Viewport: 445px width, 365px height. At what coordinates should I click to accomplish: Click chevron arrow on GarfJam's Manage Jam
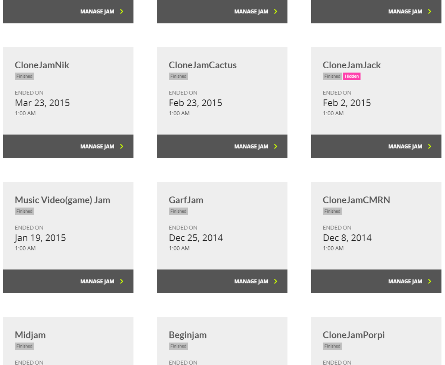(x=275, y=281)
